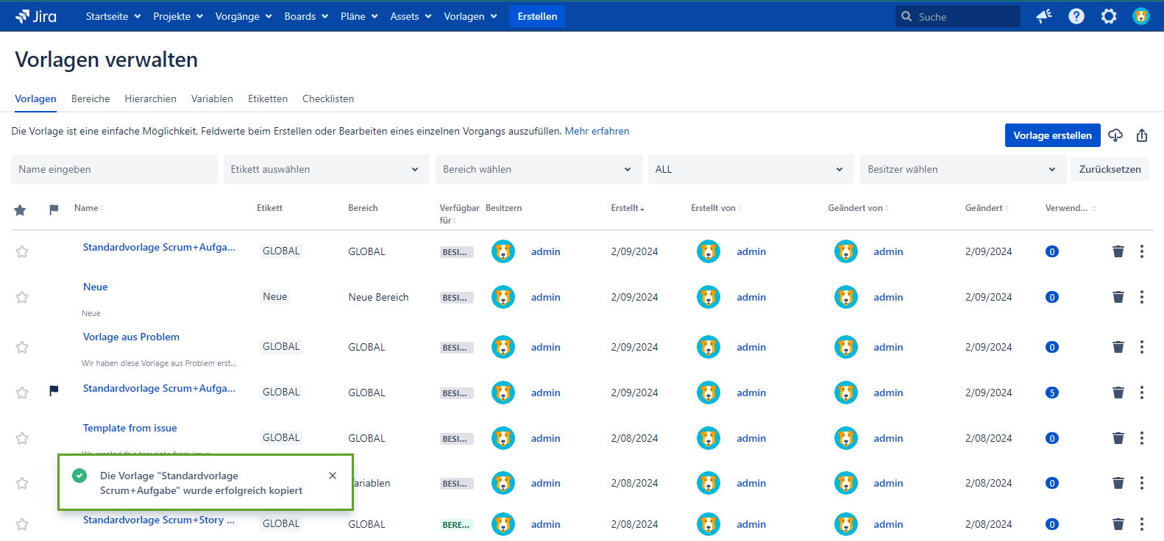This screenshot has height=541, width=1164.
Task: Click the Vorlage erstellen button
Action: point(1052,135)
